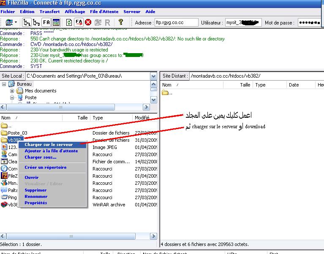Open the Site Manager toolbar icon

click(x=9, y=22)
